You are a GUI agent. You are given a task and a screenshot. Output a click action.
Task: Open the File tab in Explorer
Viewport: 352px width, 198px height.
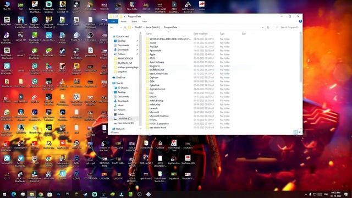[x=113, y=21]
